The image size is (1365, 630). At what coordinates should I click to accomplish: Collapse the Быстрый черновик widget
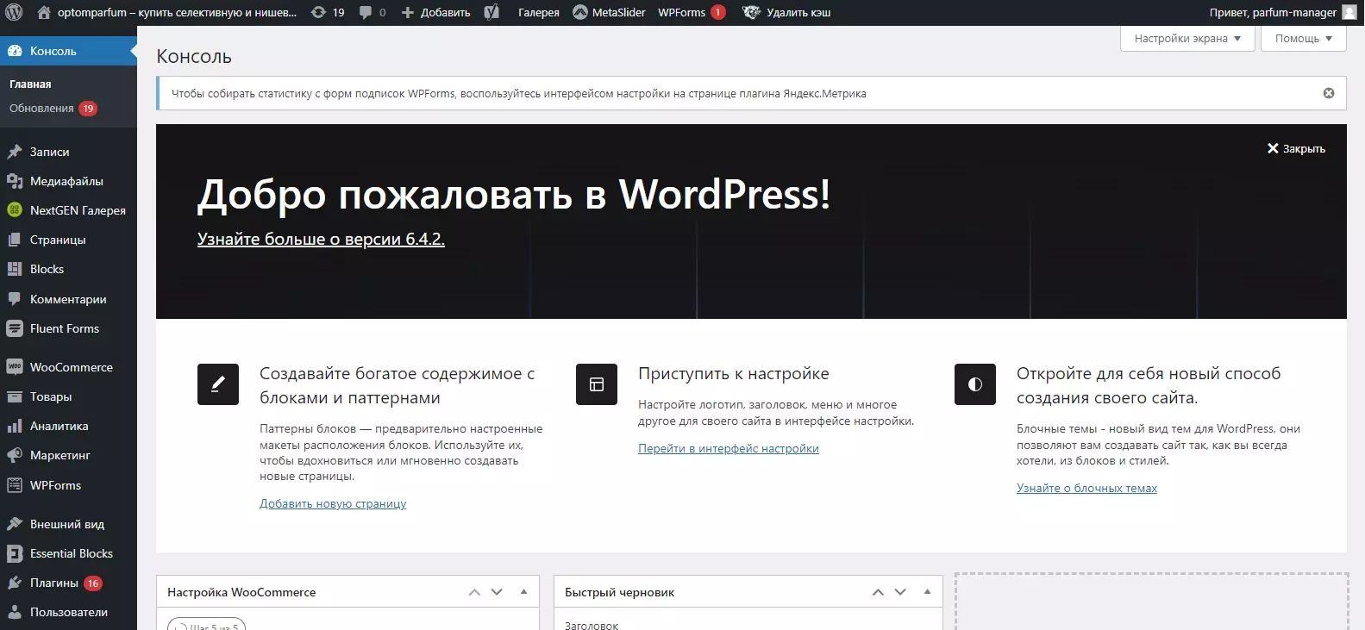click(927, 592)
